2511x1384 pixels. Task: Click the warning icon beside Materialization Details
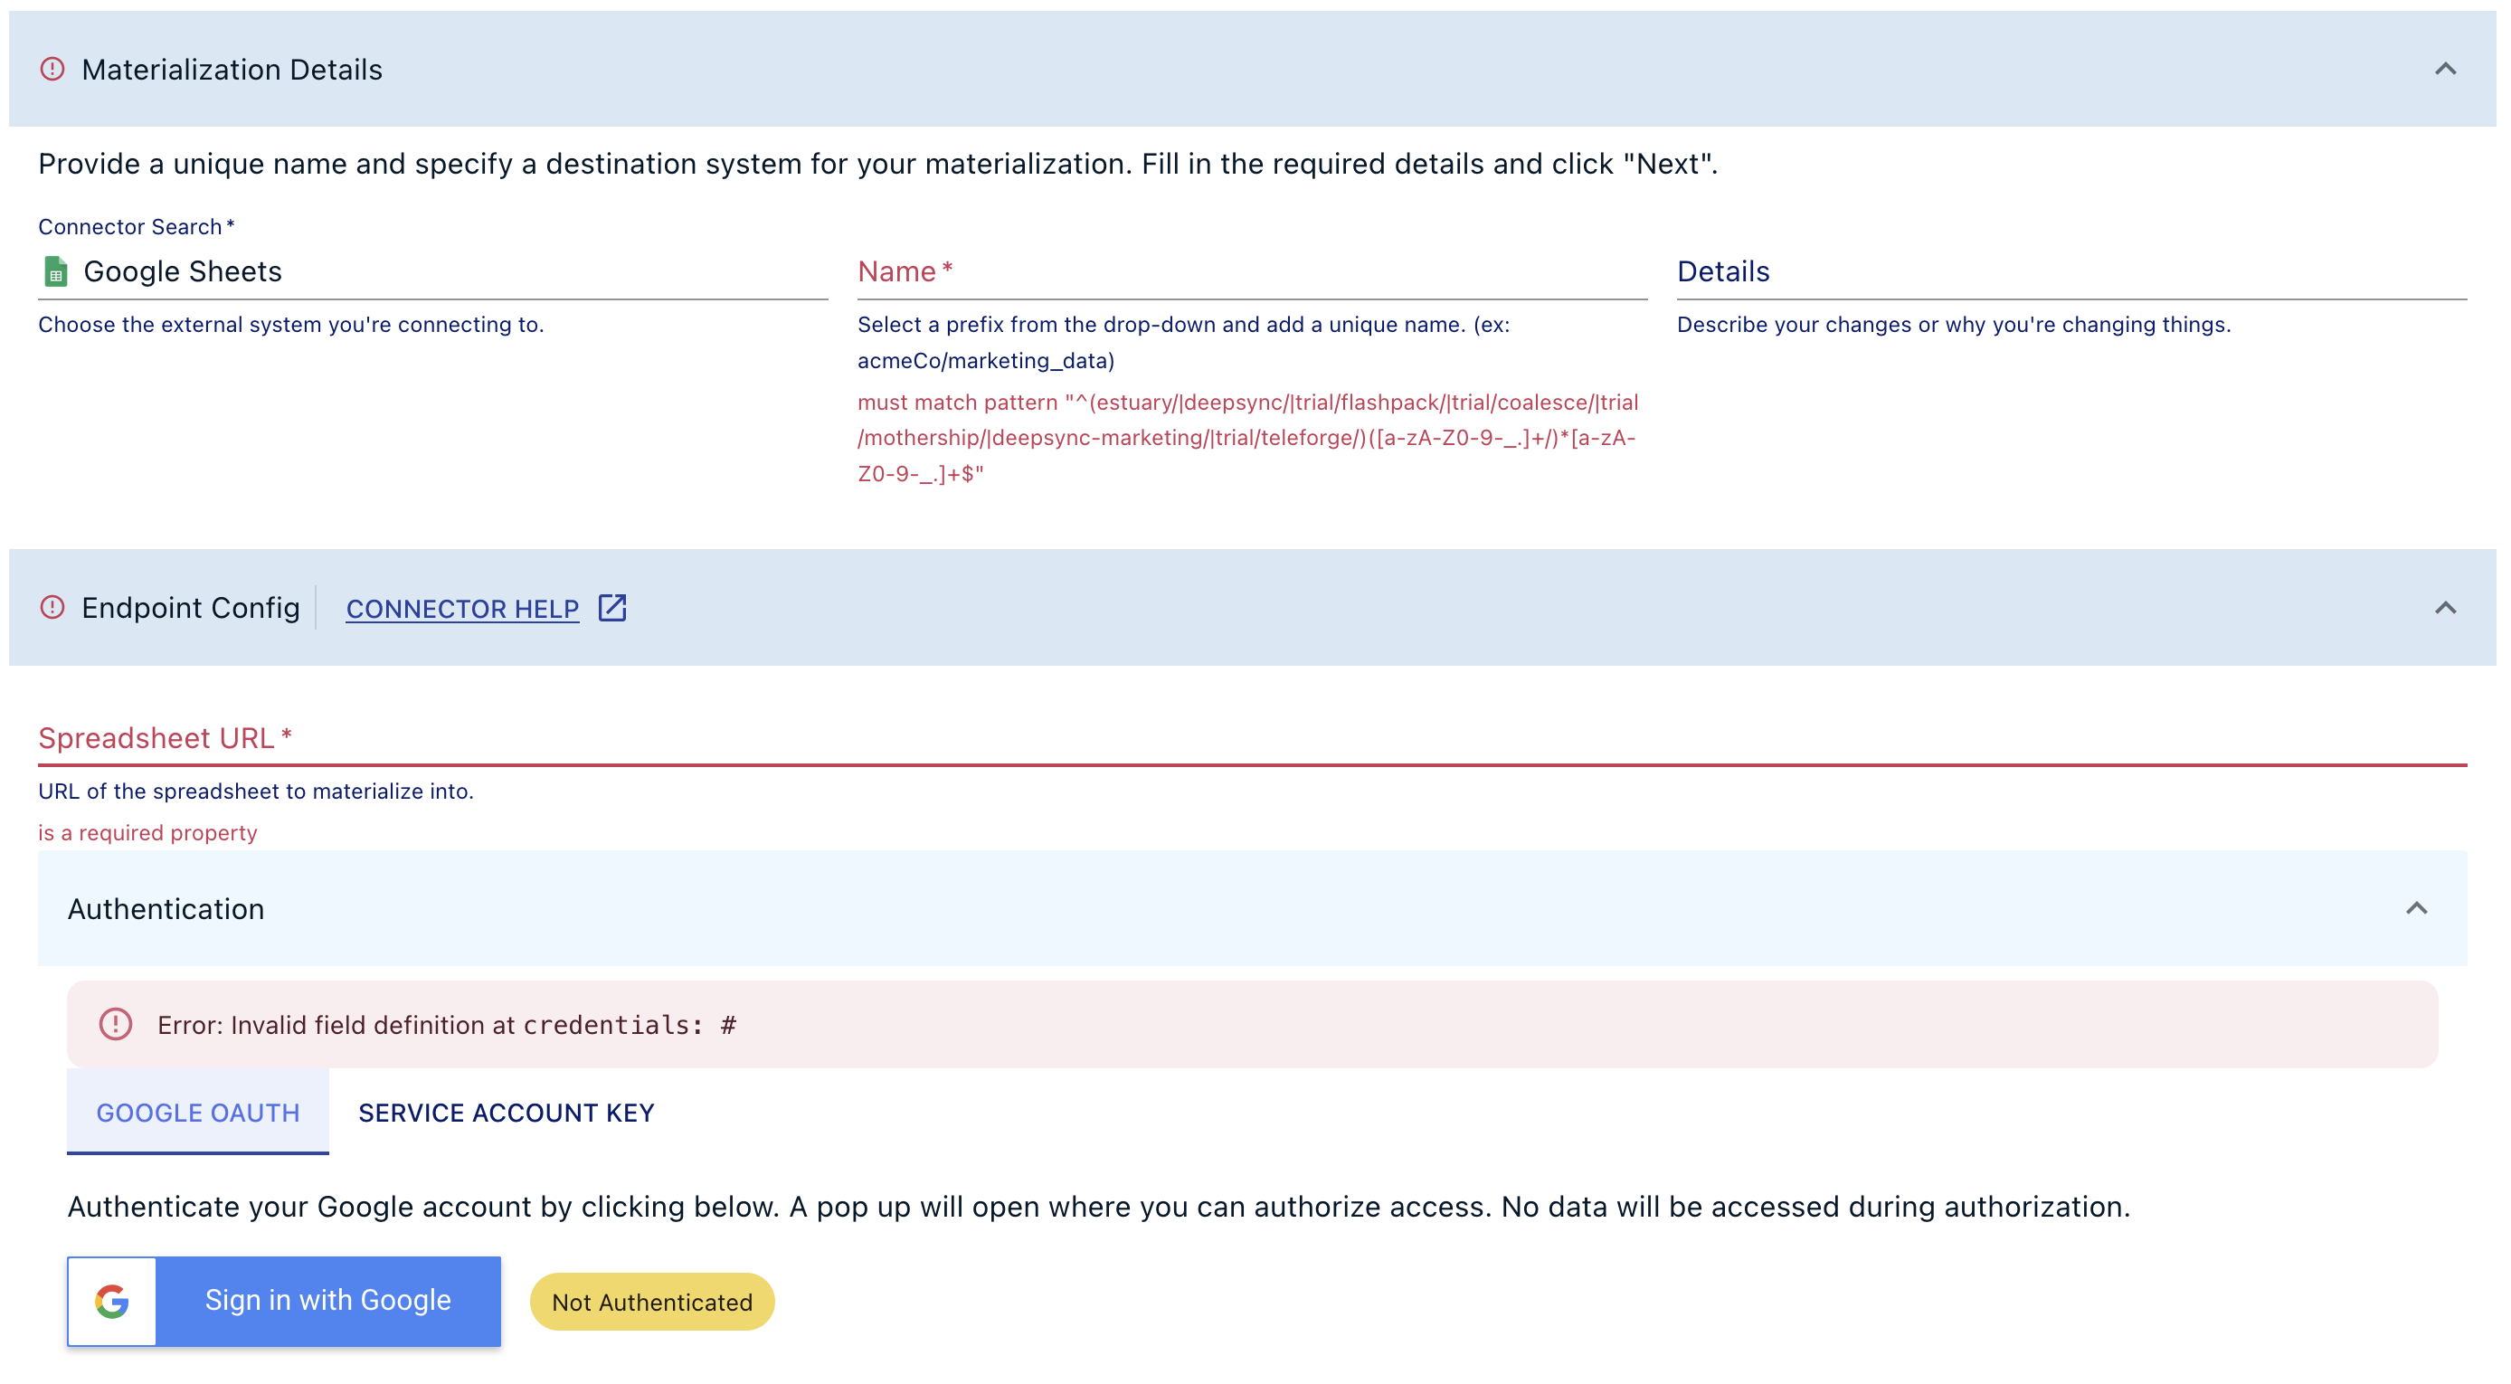tap(52, 67)
